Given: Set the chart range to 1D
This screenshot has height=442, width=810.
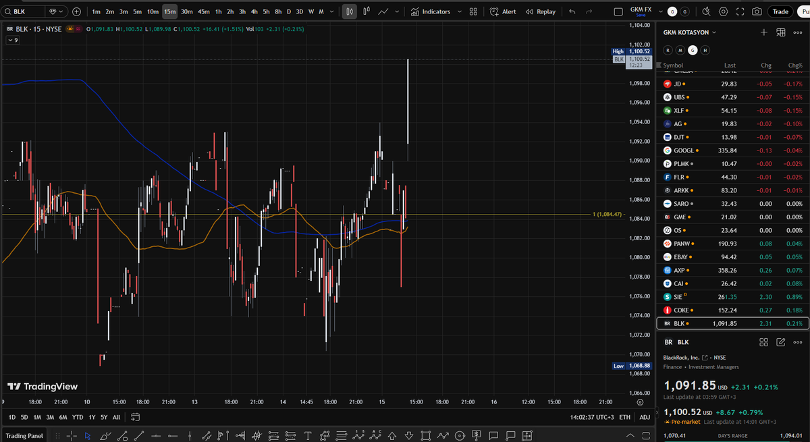Looking at the screenshot, I should [12, 417].
